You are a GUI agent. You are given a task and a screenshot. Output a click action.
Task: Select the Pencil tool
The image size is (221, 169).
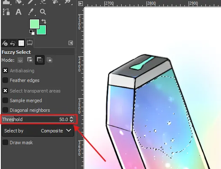tap(31, 2)
